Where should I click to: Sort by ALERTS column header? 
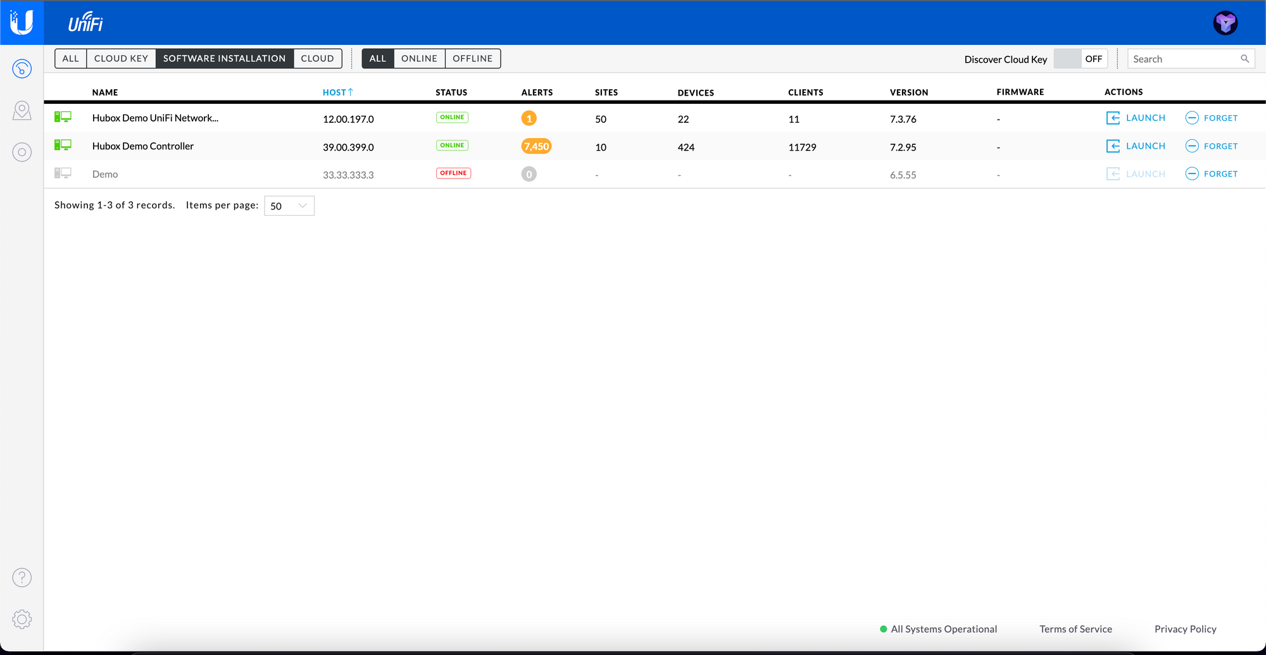[x=537, y=92]
